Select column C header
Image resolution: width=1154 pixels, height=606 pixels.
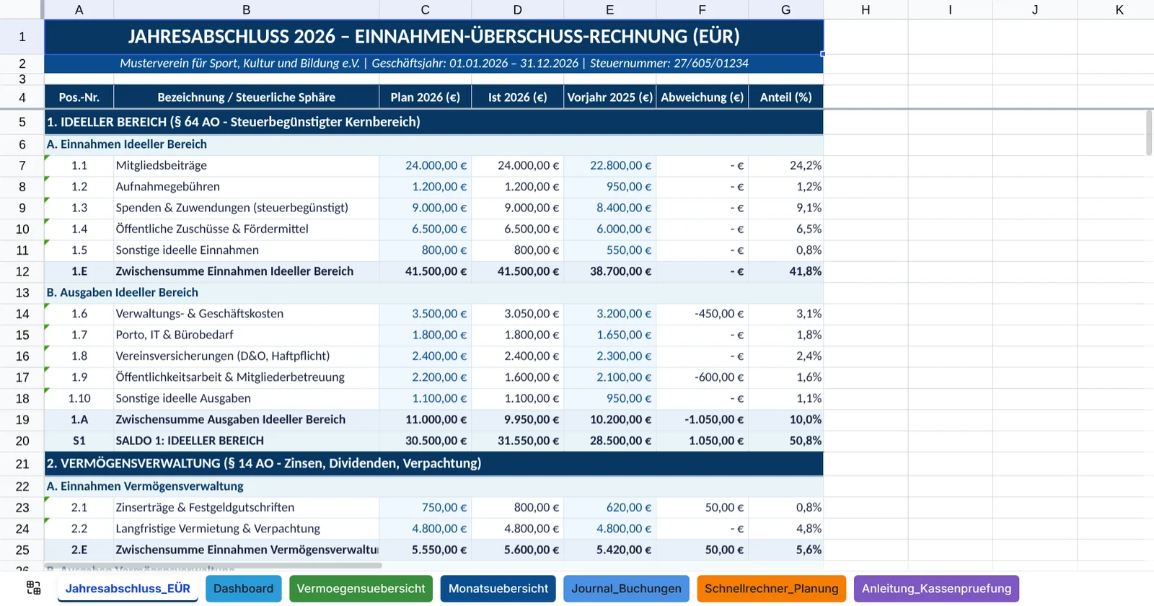425,9
